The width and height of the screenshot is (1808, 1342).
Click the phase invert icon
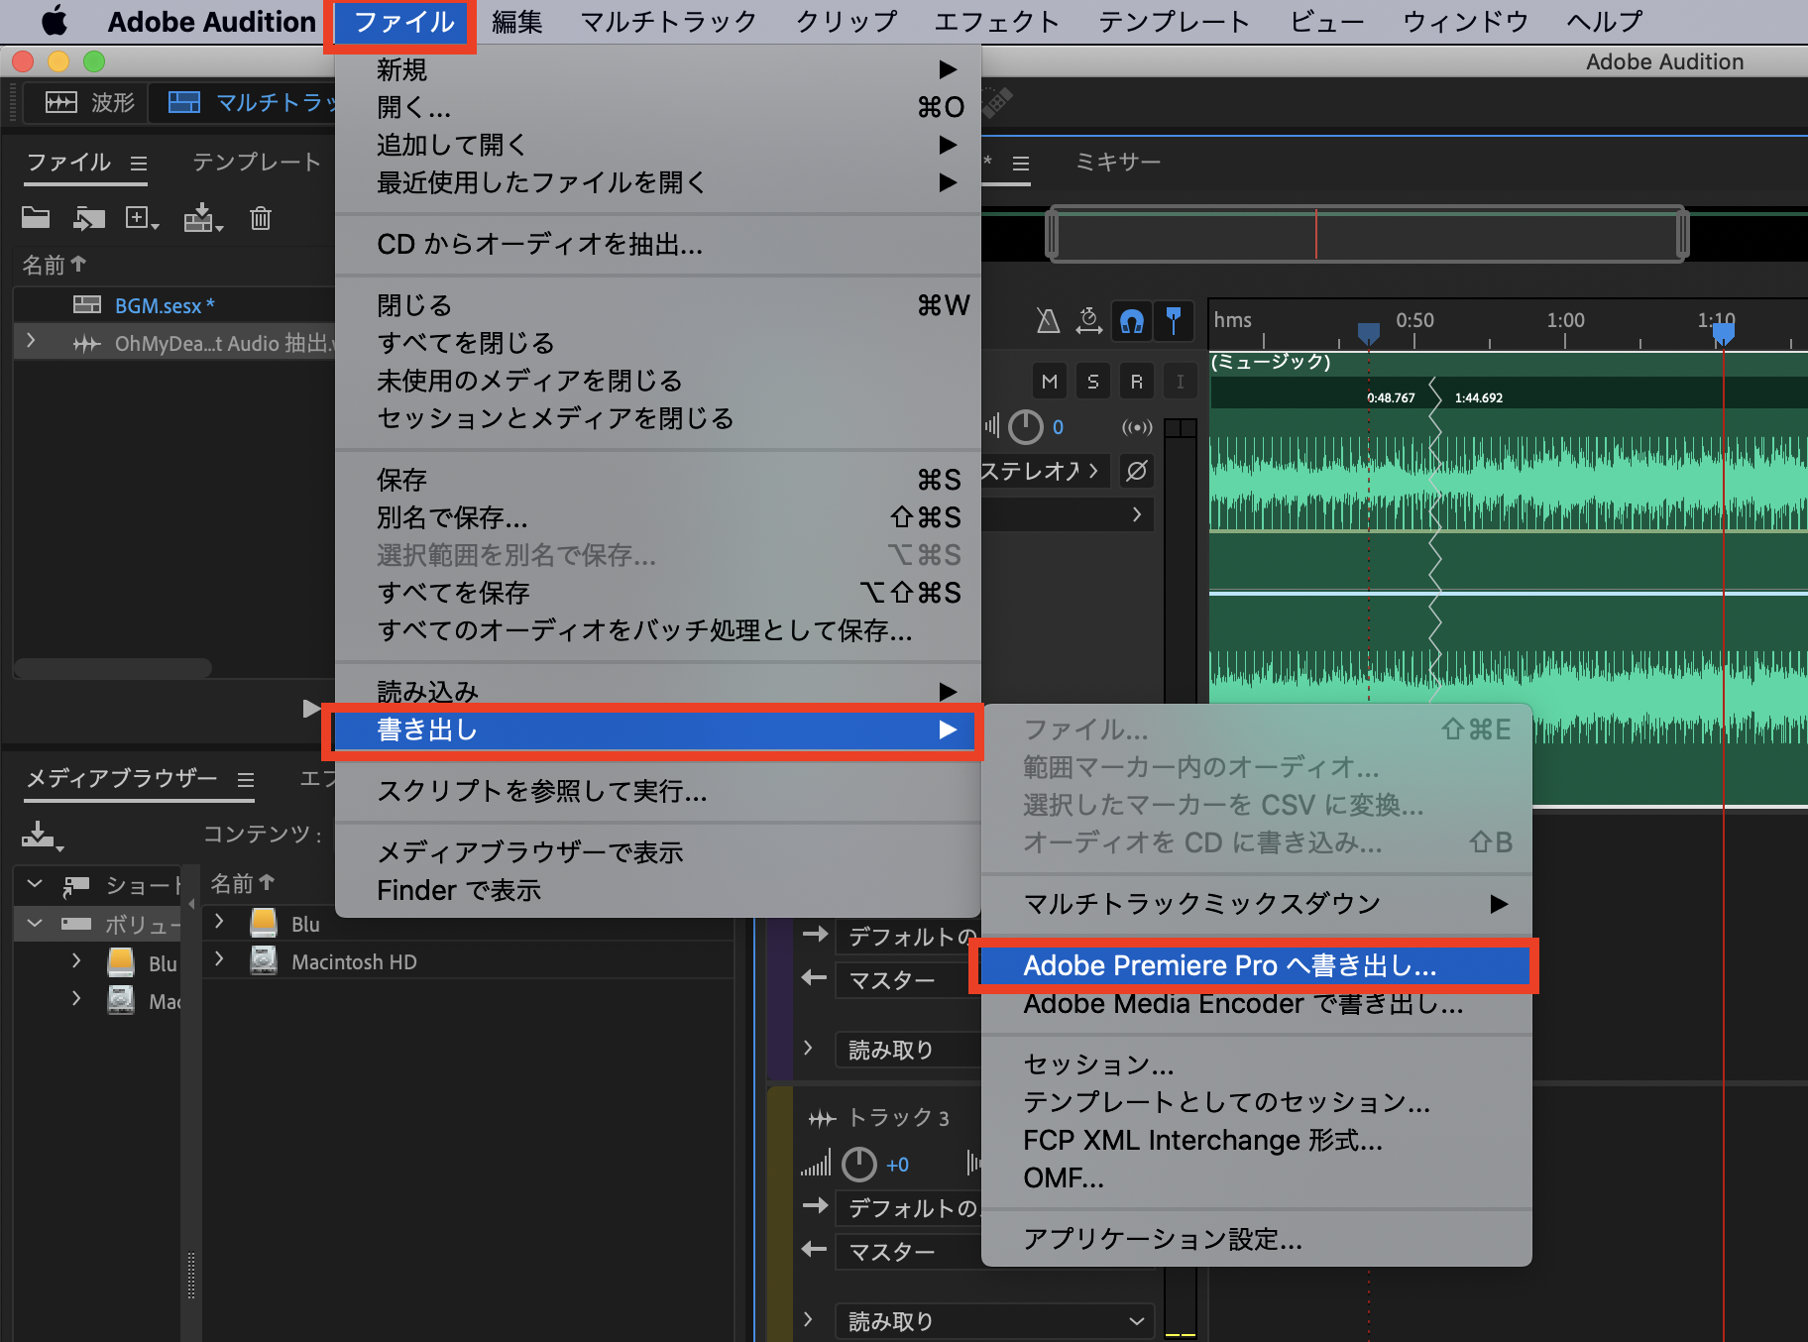click(1137, 471)
